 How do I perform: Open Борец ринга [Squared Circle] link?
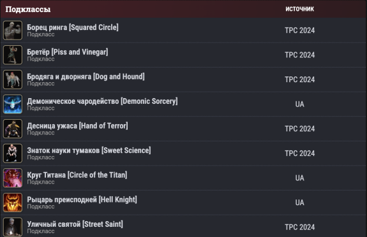[x=73, y=27]
